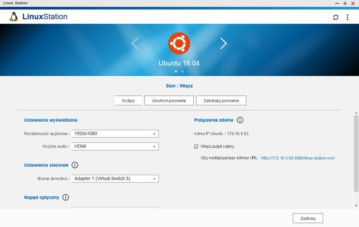Show info for Napęd optyczny
Viewport: 359px width, 227px height.
[66, 197]
